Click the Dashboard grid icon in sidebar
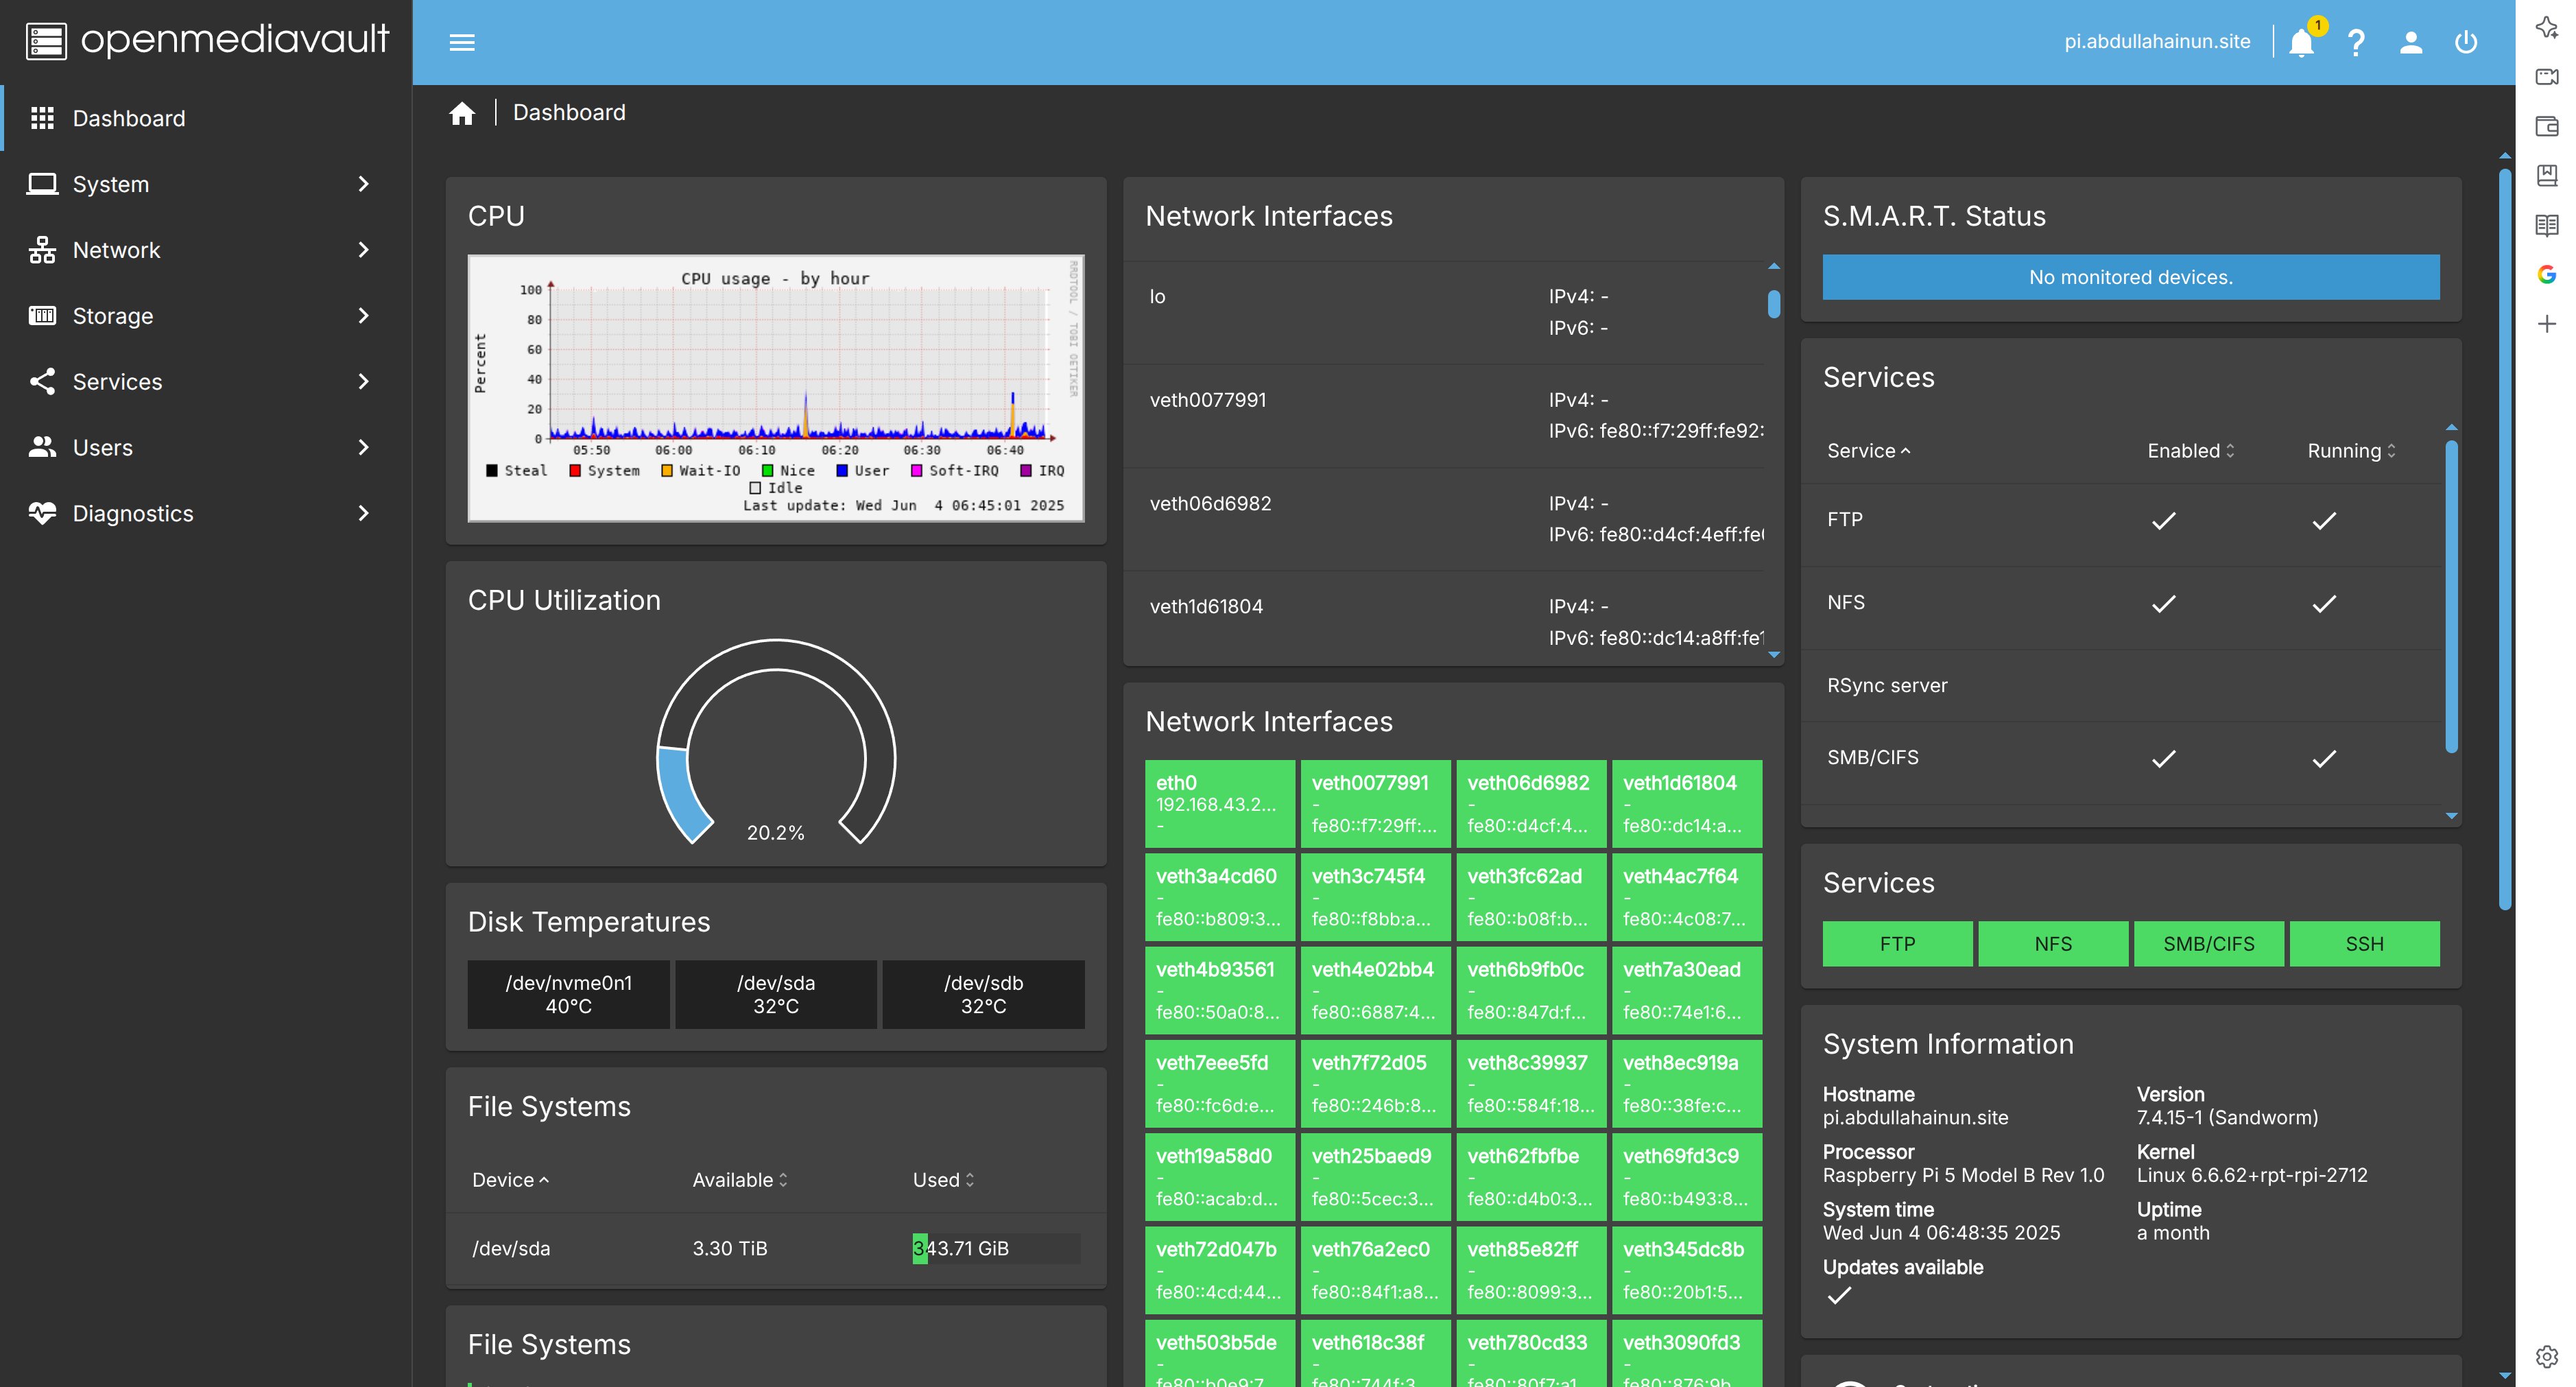The width and height of the screenshot is (2576, 1387). pyautogui.click(x=42, y=118)
